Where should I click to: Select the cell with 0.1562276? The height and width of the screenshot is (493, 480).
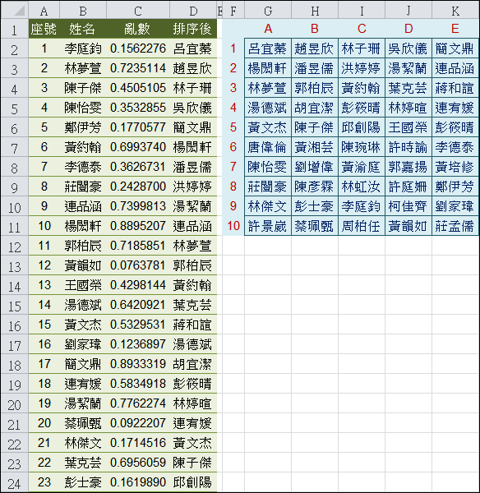coord(138,48)
